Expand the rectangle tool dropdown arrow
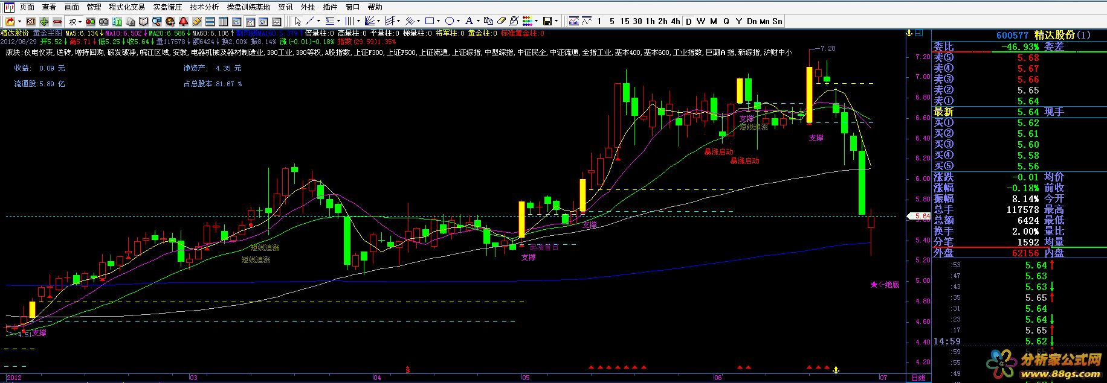The height and width of the screenshot is (383, 1107). pyautogui.click(x=438, y=21)
